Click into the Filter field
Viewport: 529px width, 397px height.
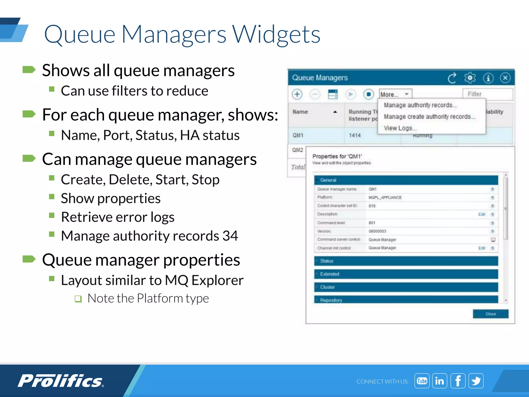click(487, 94)
